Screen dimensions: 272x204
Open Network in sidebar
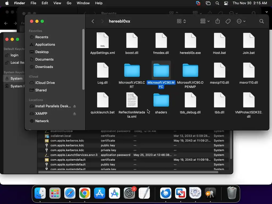pyautogui.click(x=42, y=121)
